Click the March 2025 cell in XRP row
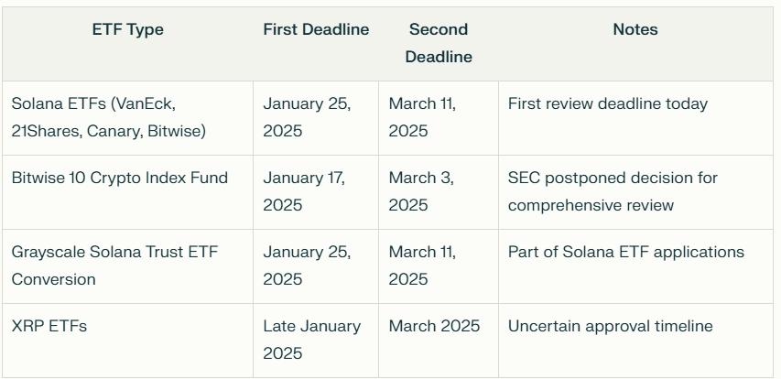Viewport: 781px width, 379px height. point(434,326)
